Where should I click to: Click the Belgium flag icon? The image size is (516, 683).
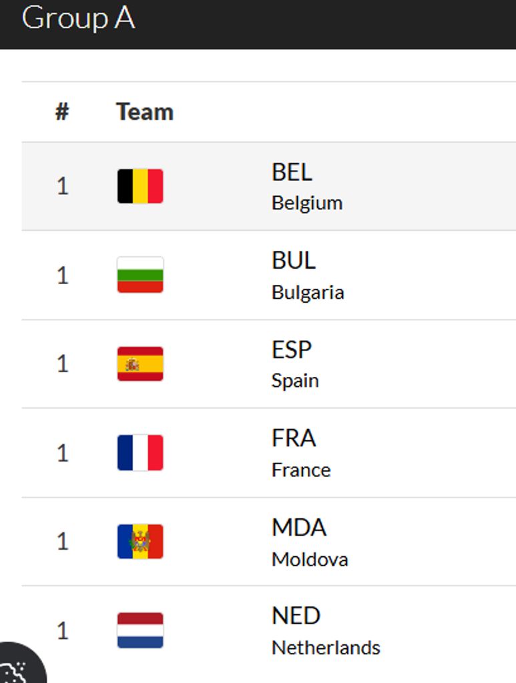point(140,186)
